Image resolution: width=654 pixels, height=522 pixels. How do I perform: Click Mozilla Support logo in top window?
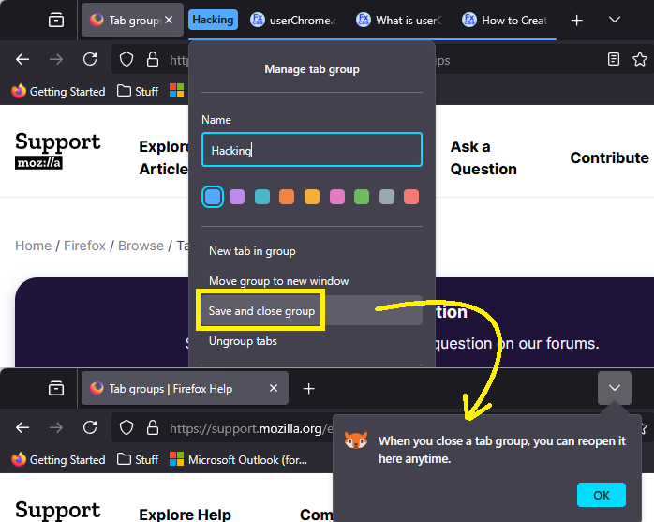57,150
